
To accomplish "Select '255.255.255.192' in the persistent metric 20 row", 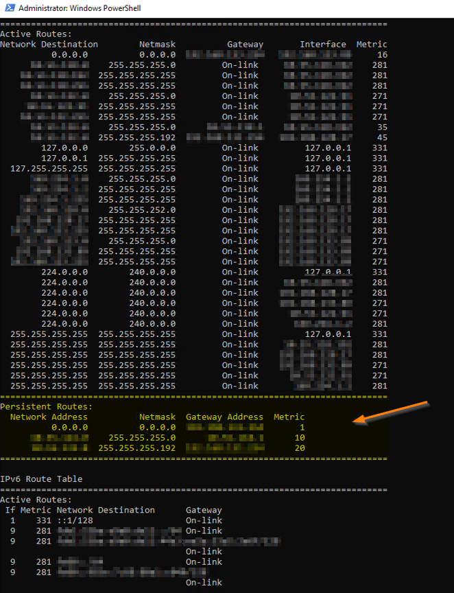I will click(x=137, y=447).
